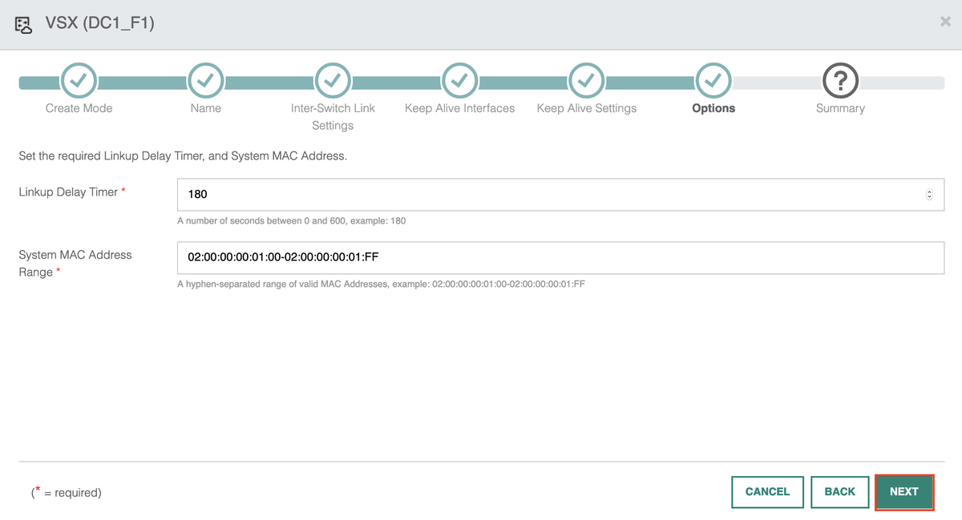962x520 pixels.
Task: Click inside the Linkup Delay Timer field
Action: 481,194
